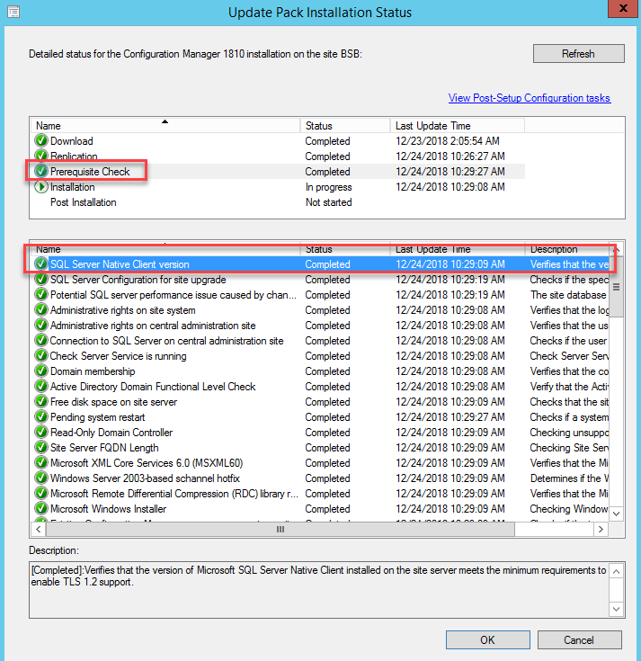The image size is (641, 661).
Task: Select the Post Installation row
Action: [x=84, y=202]
